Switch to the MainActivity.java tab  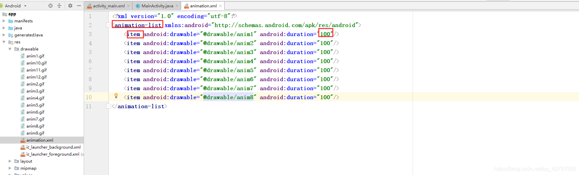(x=157, y=6)
